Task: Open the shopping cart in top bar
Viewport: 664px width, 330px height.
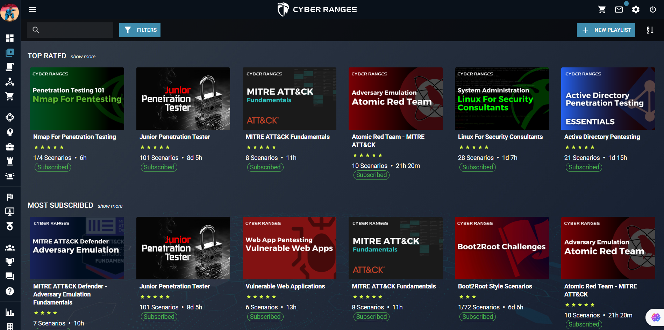Action: (602, 9)
